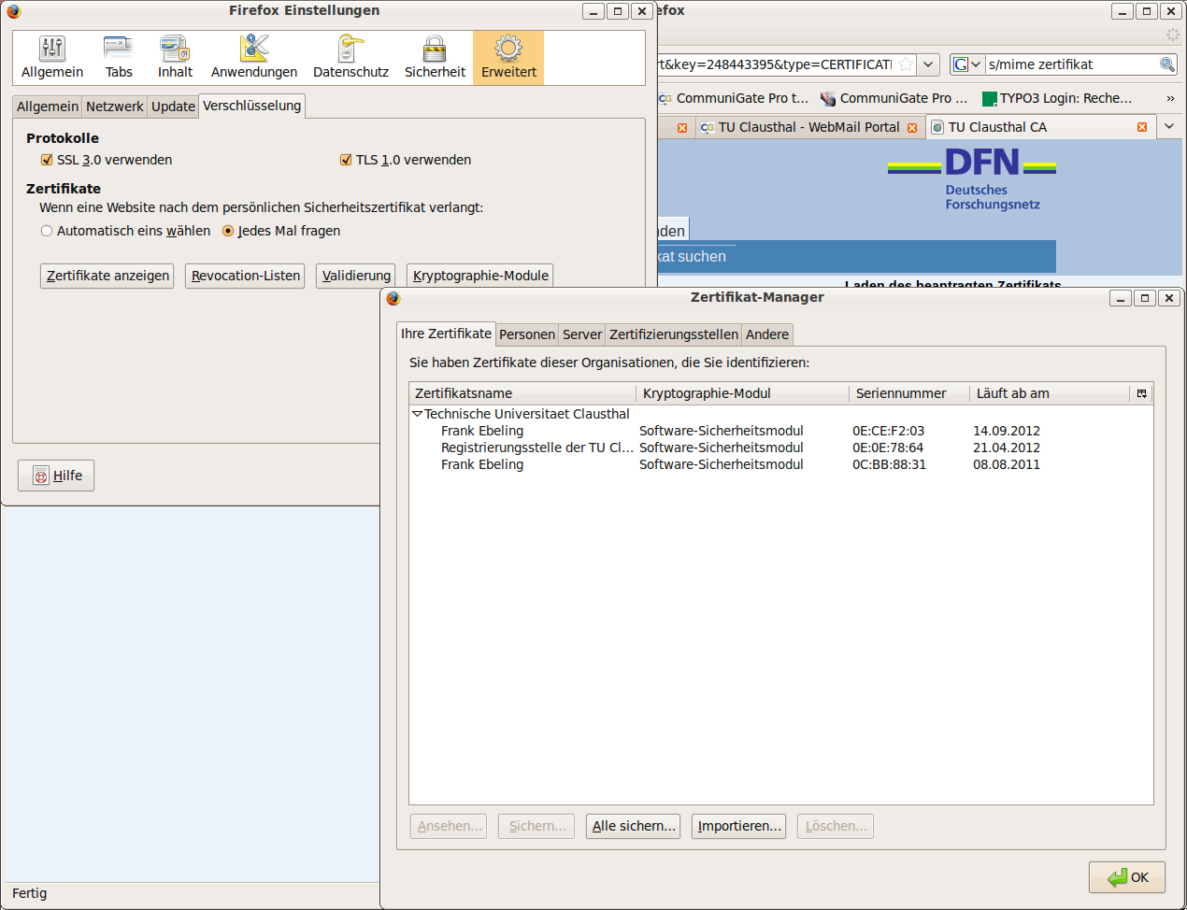Screen dimensions: 1187x910
Task: Open the Tabs settings panel icon
Action: click(x=119, y=49)
